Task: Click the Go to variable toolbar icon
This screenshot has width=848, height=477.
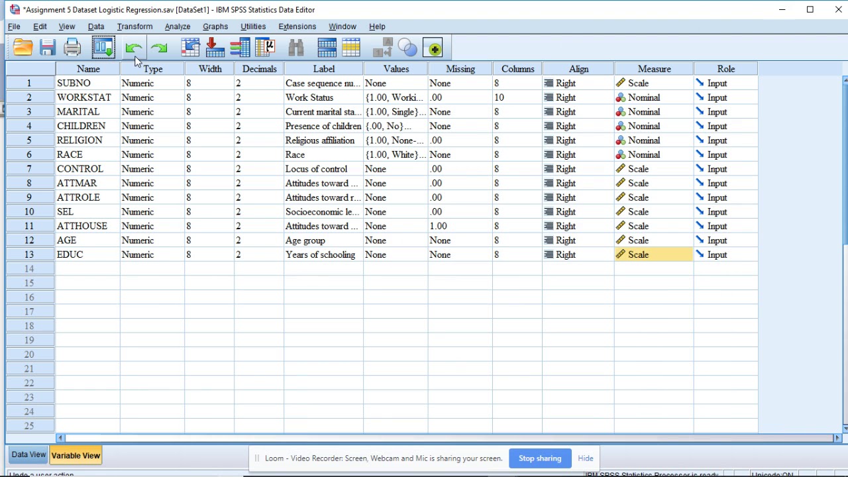Action: [x=215, y=48]
